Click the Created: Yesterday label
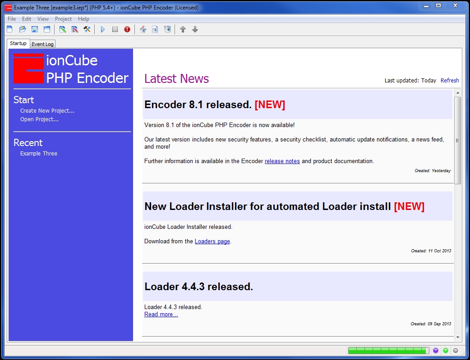 pyautogui.click(x=433, y=171)
